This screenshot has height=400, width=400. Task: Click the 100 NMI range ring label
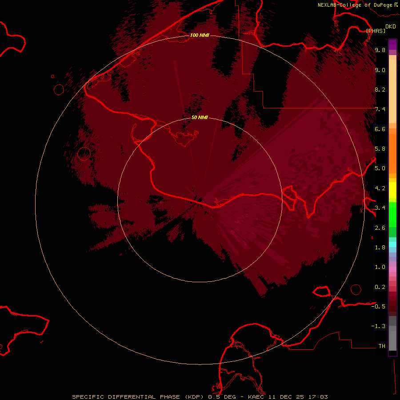200,35
